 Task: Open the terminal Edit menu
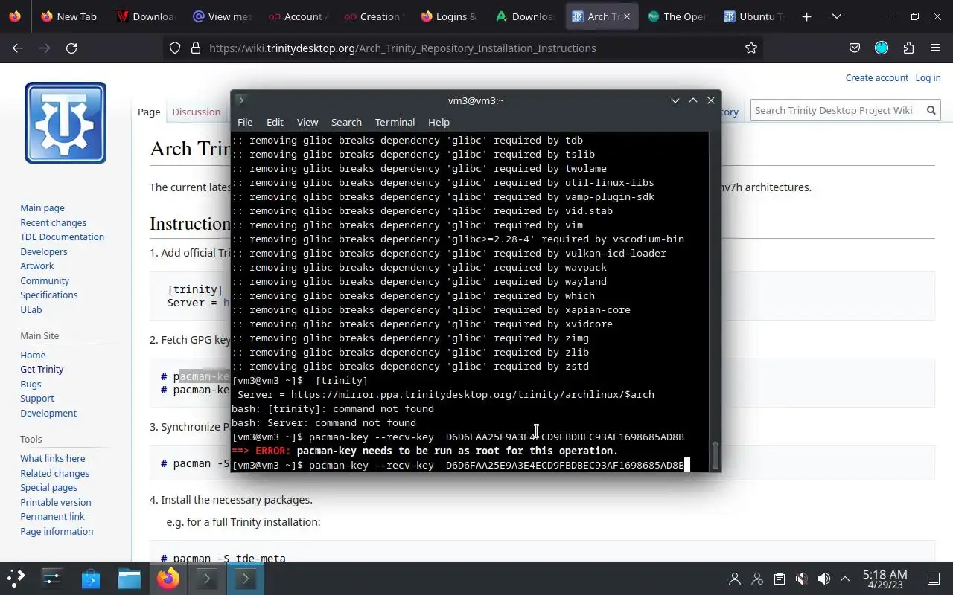click(275, 122)
